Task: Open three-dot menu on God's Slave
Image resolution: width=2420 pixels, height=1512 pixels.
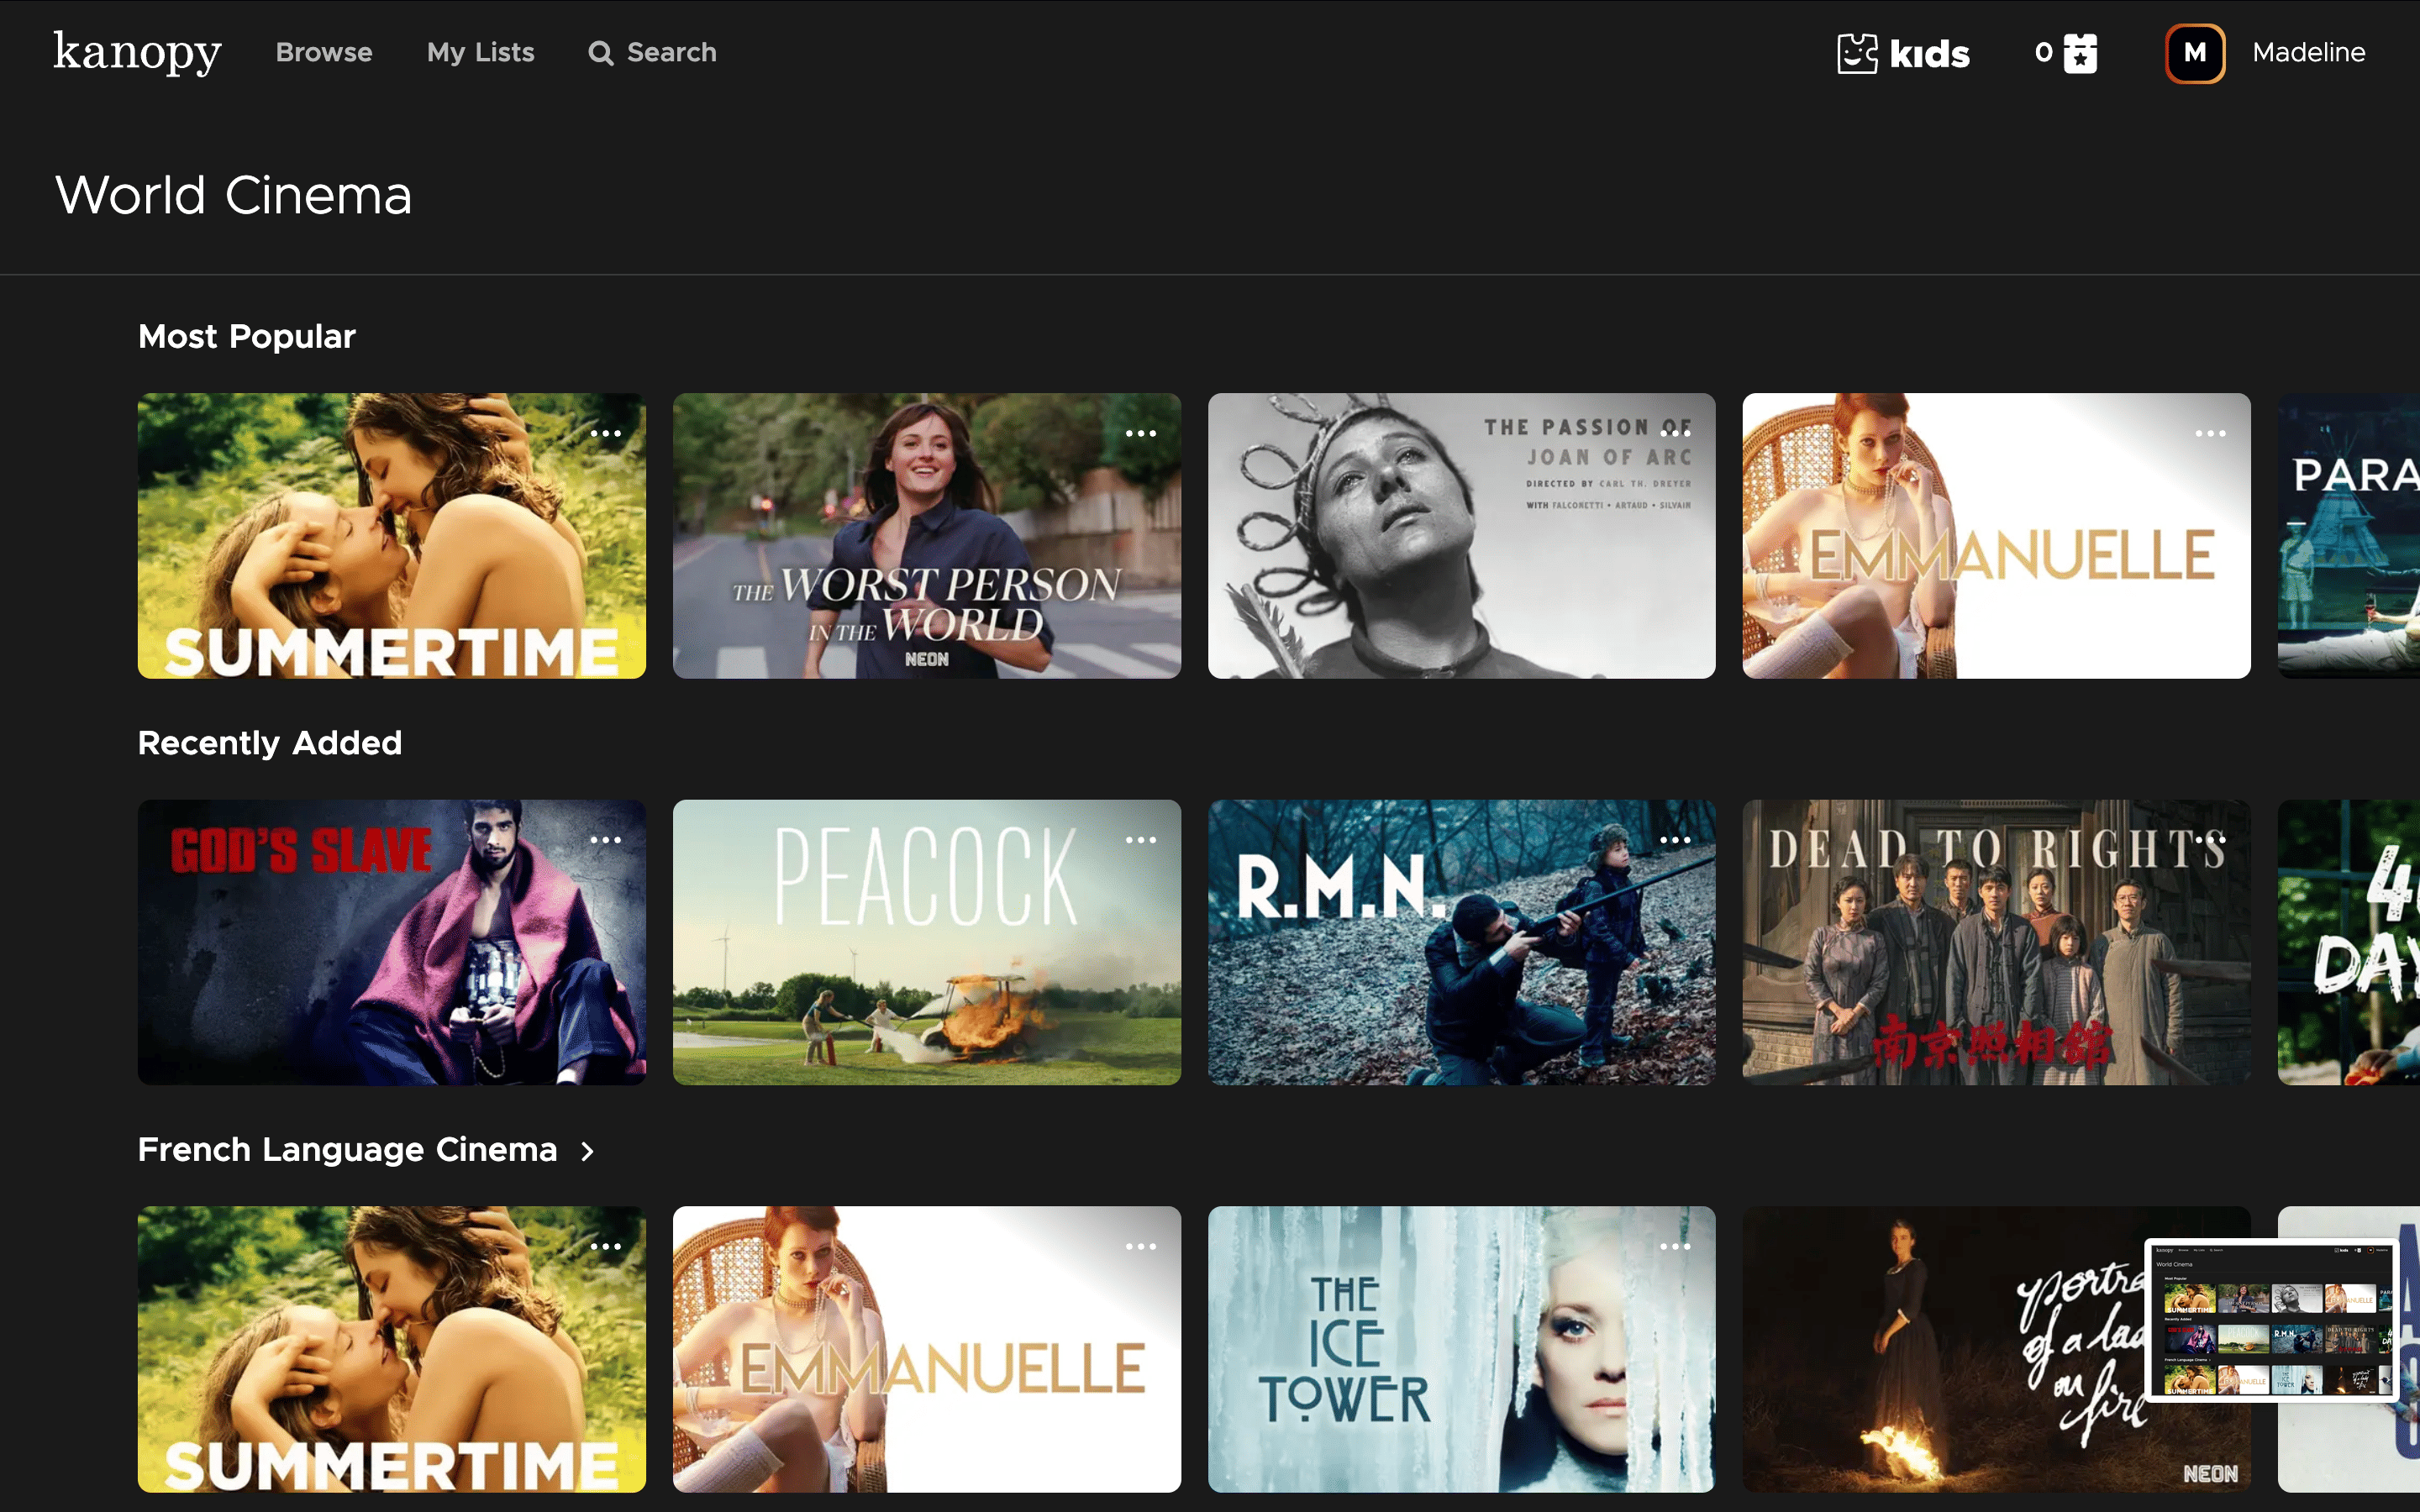Action: [606, 840]
